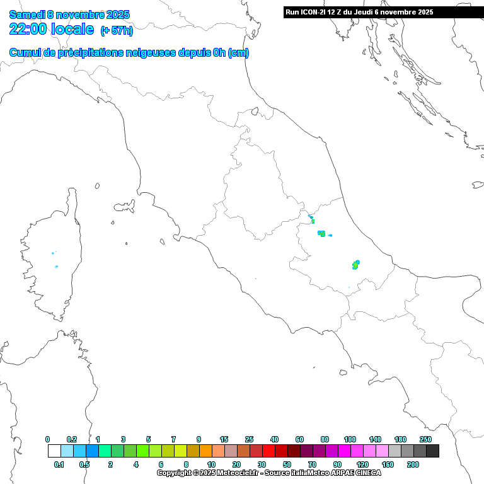
Task: Click the '250' label on the legend
Action: click(x=426, y=439)
